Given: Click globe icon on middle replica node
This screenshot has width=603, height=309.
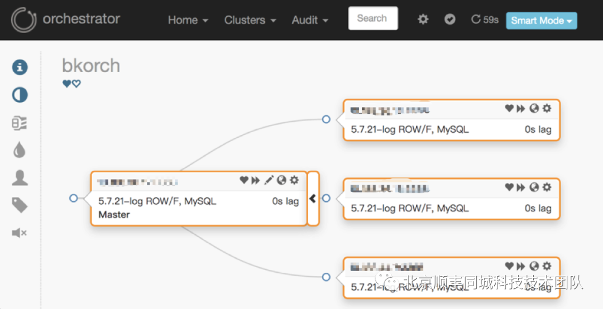Looking at the screenshot, I should pos(534,187).
